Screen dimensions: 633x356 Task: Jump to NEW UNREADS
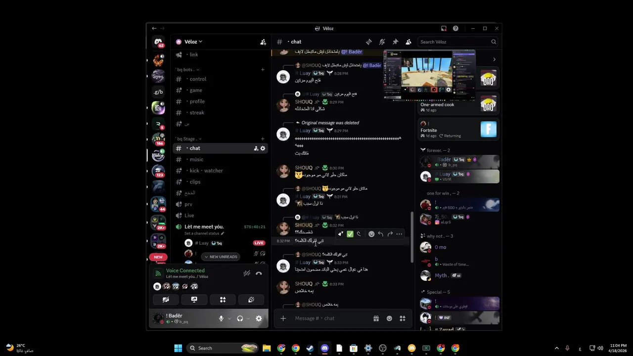pyautogui.click(x=221, y=257)
